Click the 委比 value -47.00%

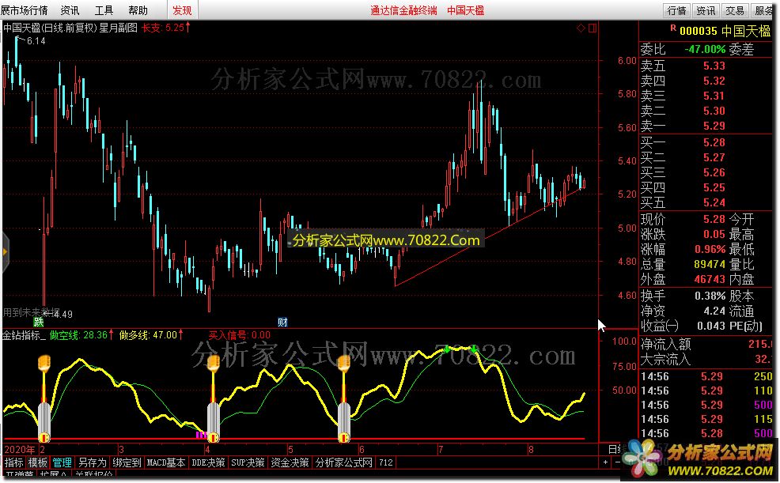[705, 49]
